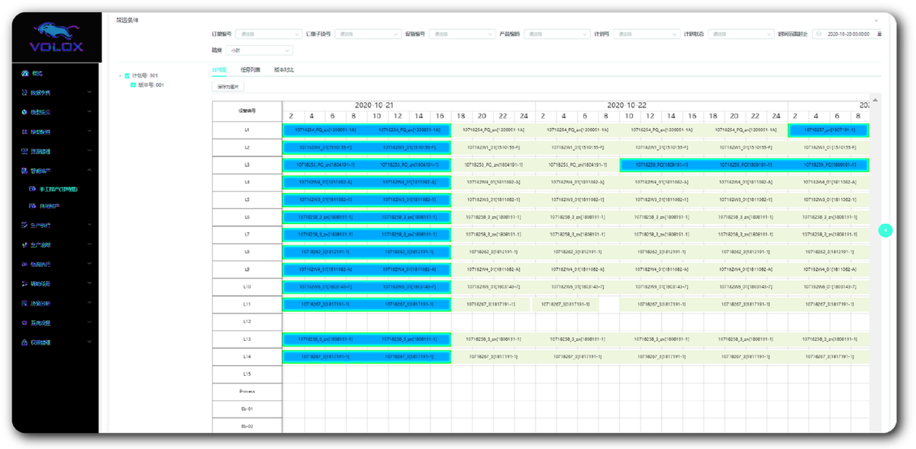Collapse the 计划号: 001 tree node arrow
This screenshot has height=449, width=916.
point(120,75)
